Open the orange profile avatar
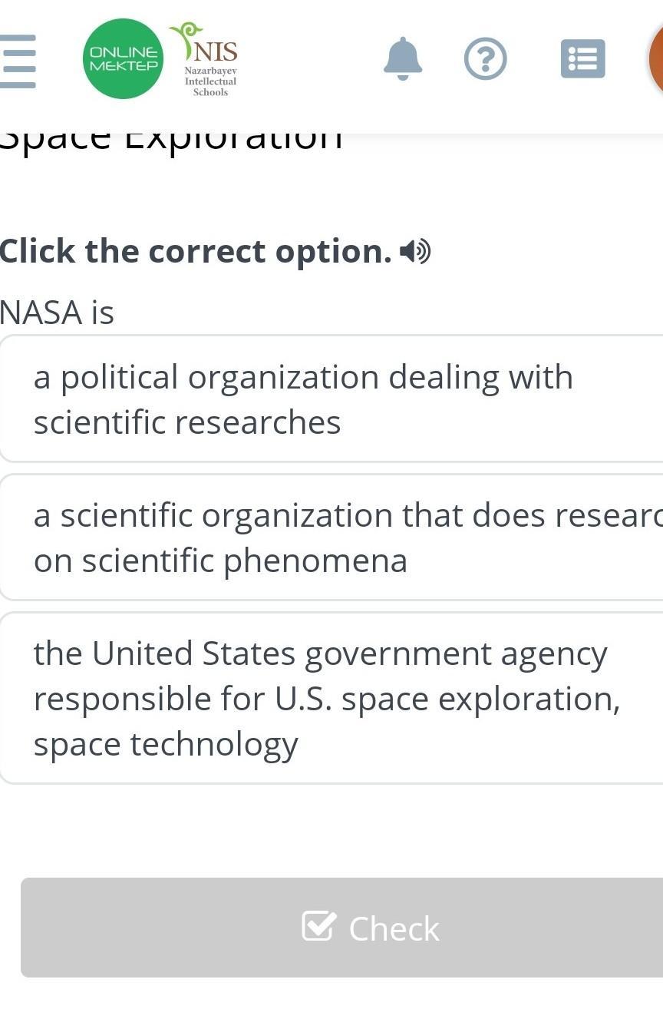Image resolution: width=663 pixels, height=1032 pixels. (656, 59)
